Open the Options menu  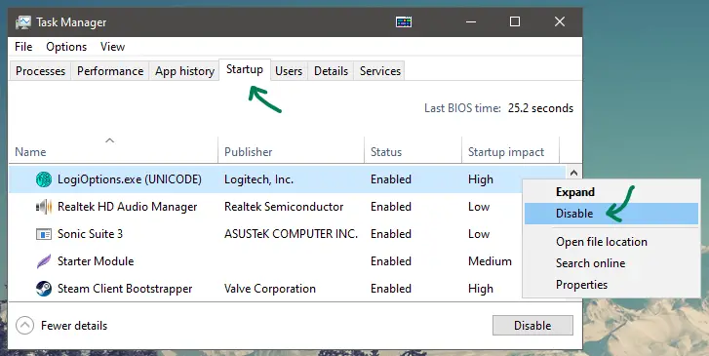point(66,47)
